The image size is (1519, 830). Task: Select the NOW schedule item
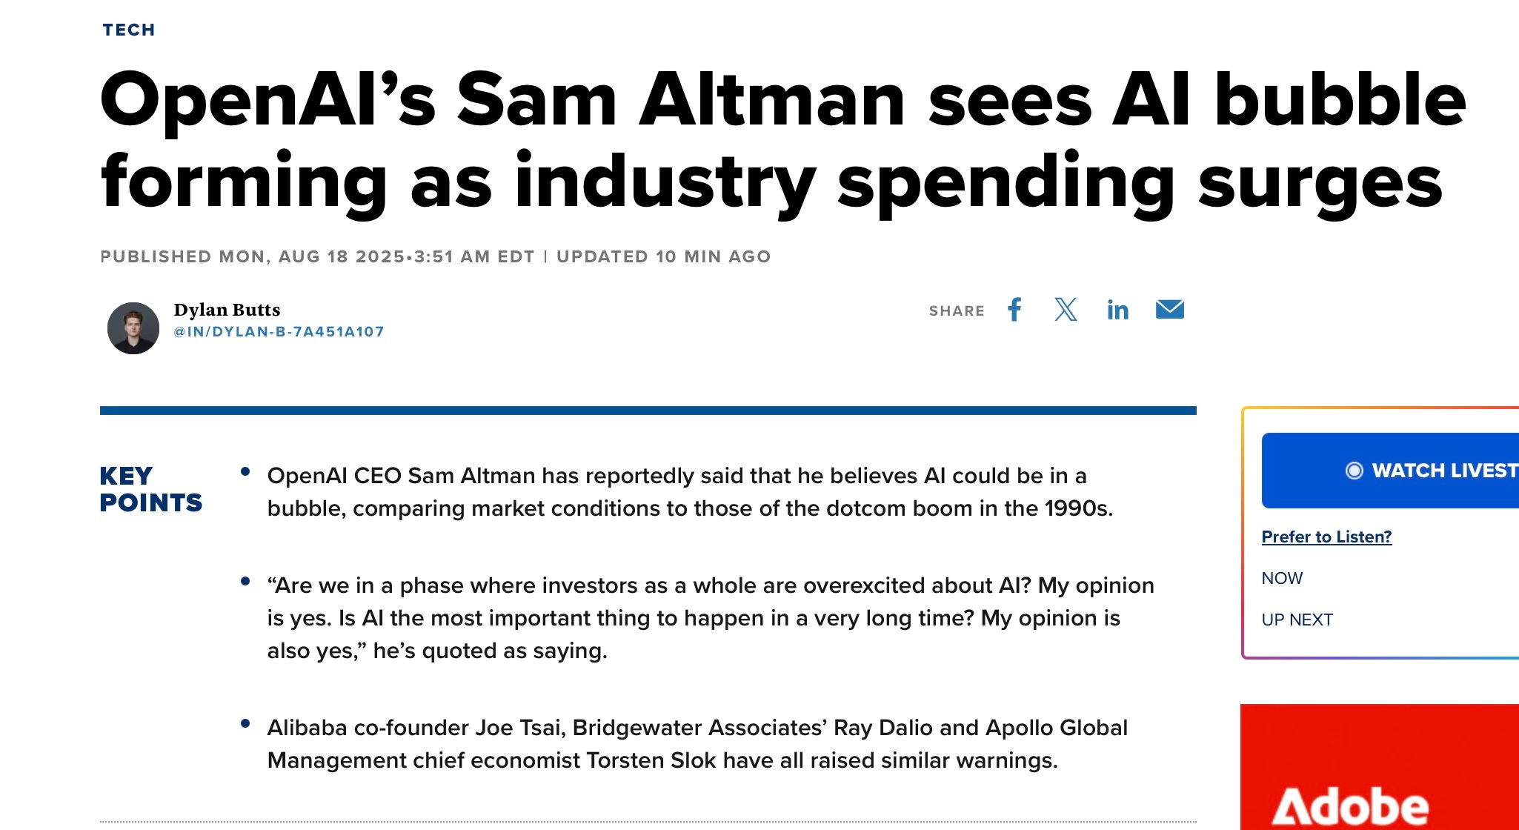coord(1282,578)
